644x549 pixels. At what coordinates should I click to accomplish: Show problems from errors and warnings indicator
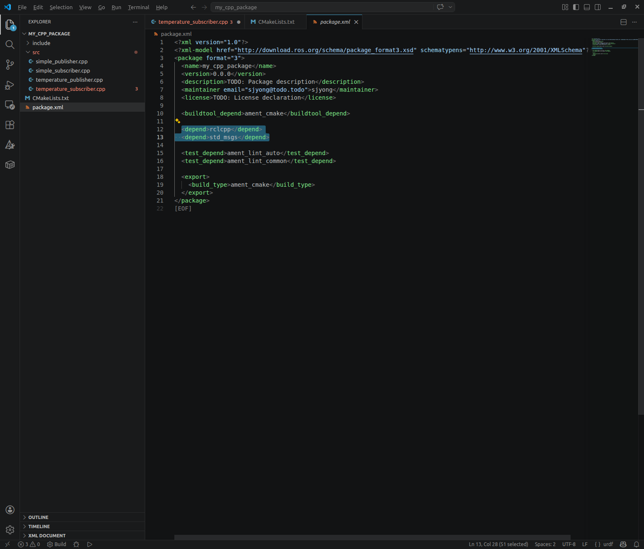[x=29, y=544]
